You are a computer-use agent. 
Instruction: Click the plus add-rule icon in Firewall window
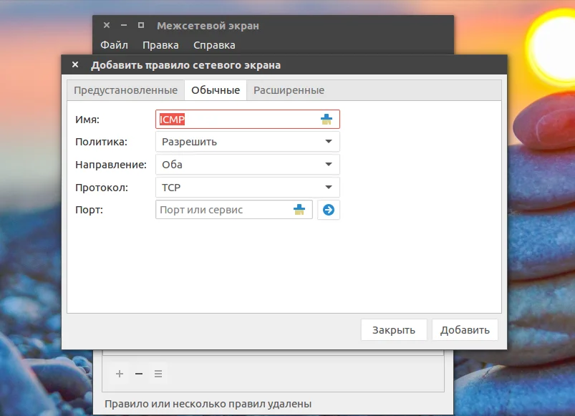point(120,374)
